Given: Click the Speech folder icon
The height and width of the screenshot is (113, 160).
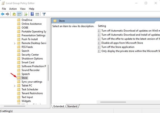Looking at the screenshot, I should tap(19, 74).
